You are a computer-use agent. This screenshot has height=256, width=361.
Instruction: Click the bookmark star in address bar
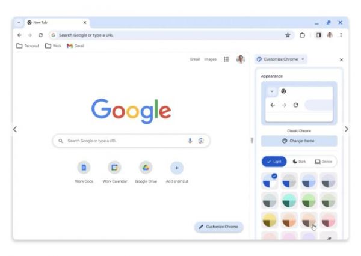288,35
